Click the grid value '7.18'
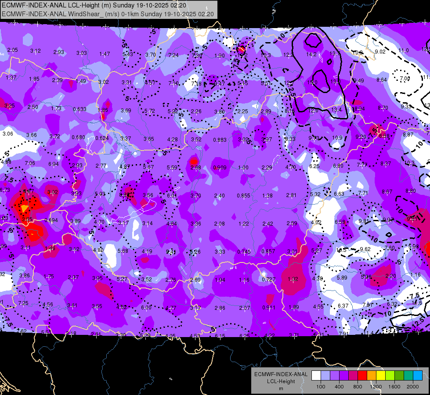 [x=196, y=83]
